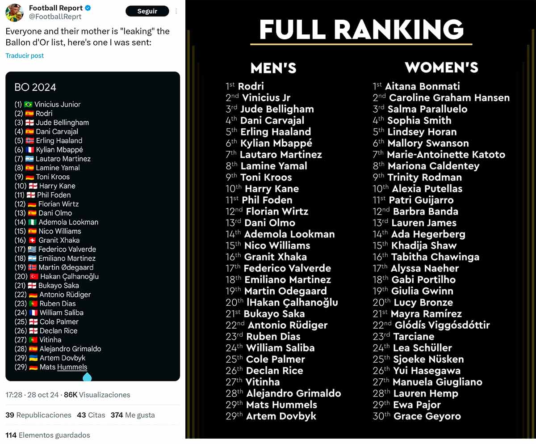Click the Ukraine flag beside Artem Dovbyk

[x=33, y=358]
